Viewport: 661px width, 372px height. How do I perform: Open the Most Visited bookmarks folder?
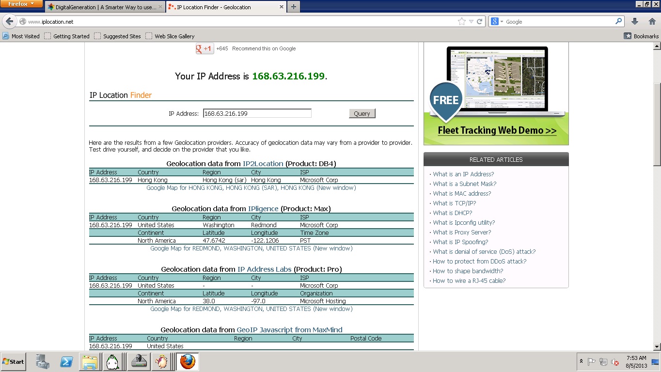point(21,36)
